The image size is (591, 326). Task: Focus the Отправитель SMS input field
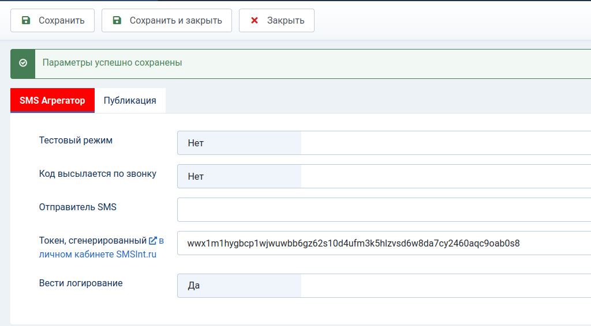click(x=384, y=210)
